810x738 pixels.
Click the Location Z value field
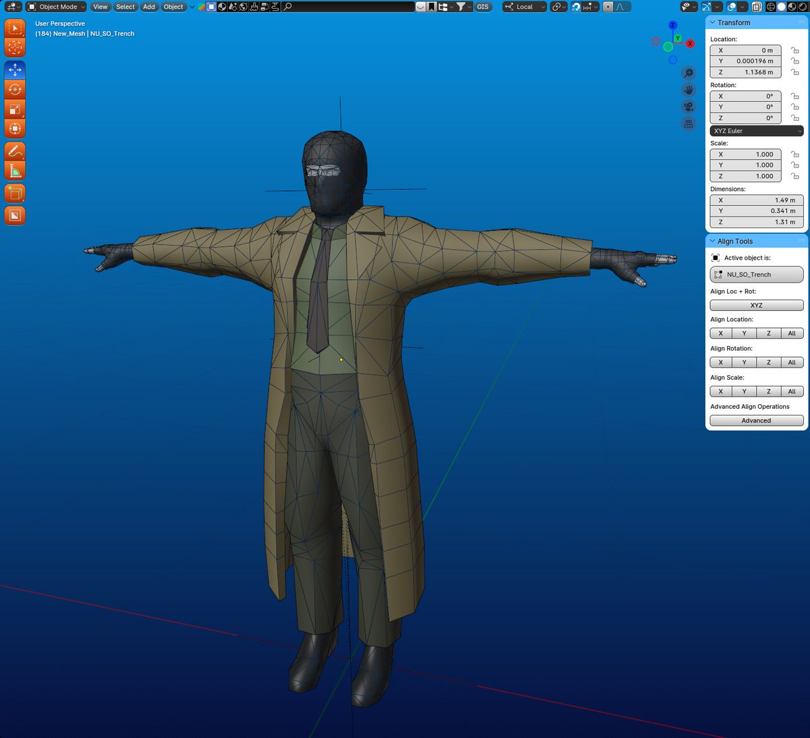(x=746, y=72)
